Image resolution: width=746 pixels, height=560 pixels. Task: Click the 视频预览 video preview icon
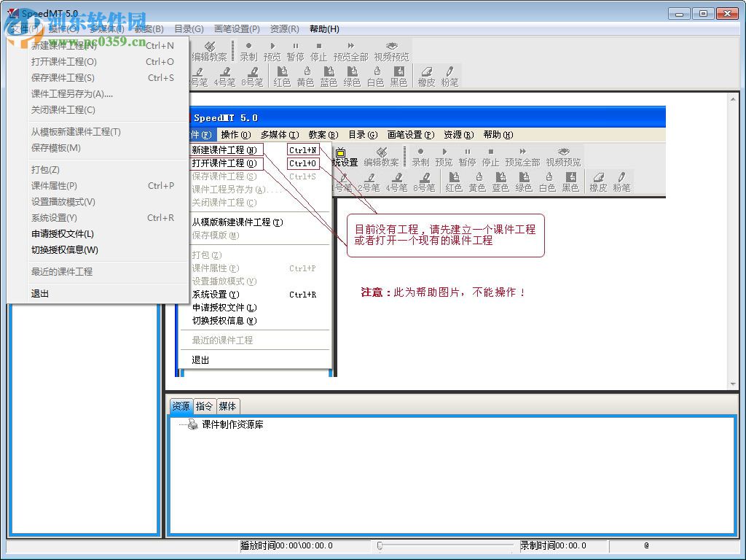click(x=390, y=51)
